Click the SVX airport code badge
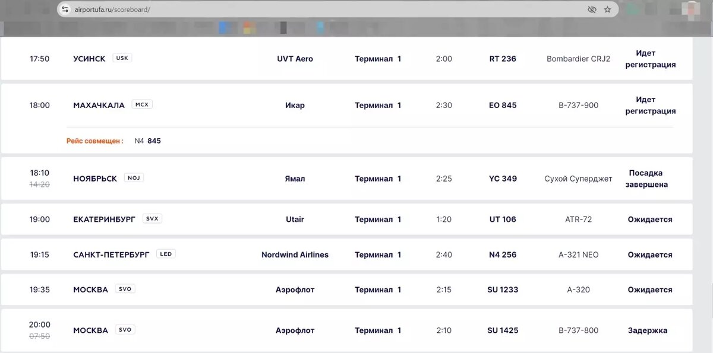 tap(153, 218)
